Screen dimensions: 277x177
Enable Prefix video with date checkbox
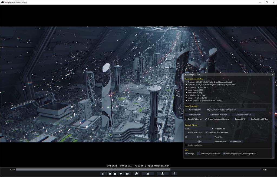tap(249, 119)
